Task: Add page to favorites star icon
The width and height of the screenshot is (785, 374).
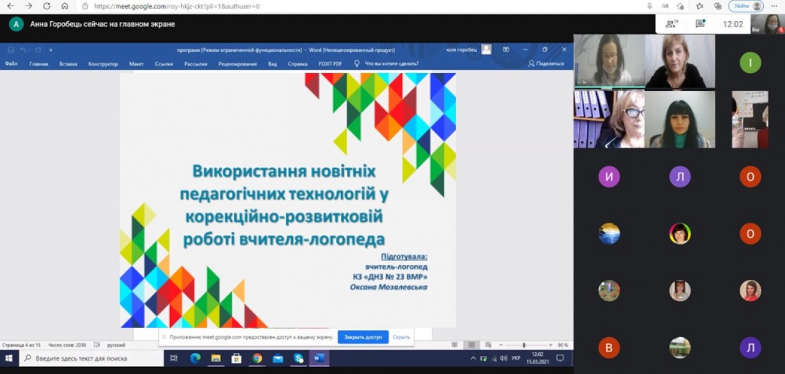Action: click(x=680, y=6)
